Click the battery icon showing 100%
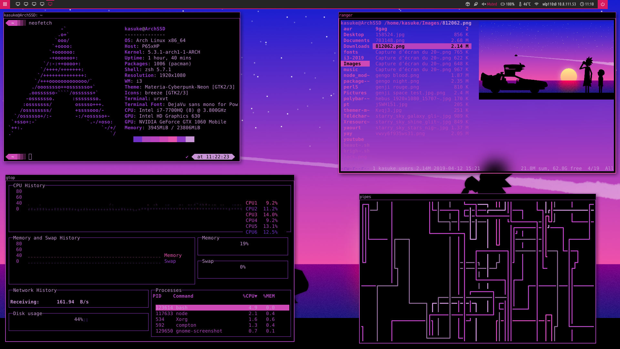 (x=503, y=4)
